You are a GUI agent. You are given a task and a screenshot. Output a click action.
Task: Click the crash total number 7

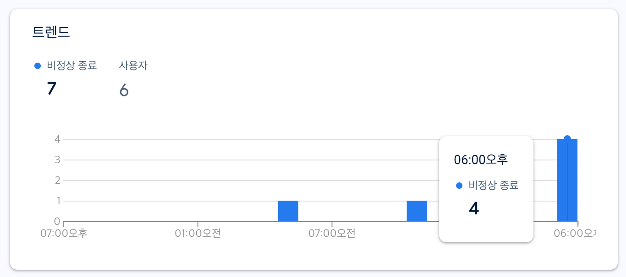(x=51, y=89)
